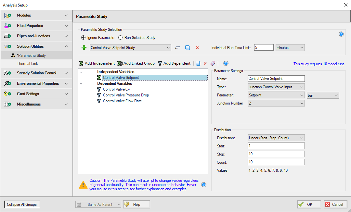The height and width of the screenshot is (212, 351).
Task: Click the Steady Solution Control icon
Action: 7,73
